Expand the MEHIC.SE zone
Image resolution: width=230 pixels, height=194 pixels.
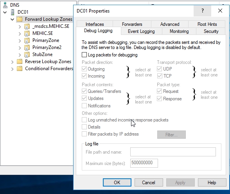click(x=20, y=34)
